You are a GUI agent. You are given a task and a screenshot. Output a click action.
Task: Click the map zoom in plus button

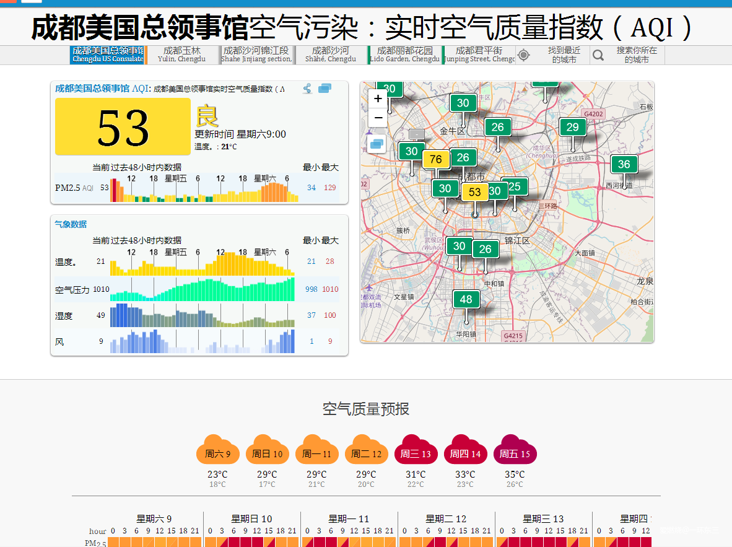(378, 99)
